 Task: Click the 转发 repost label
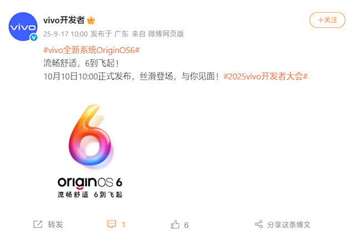tap(55, 224)
